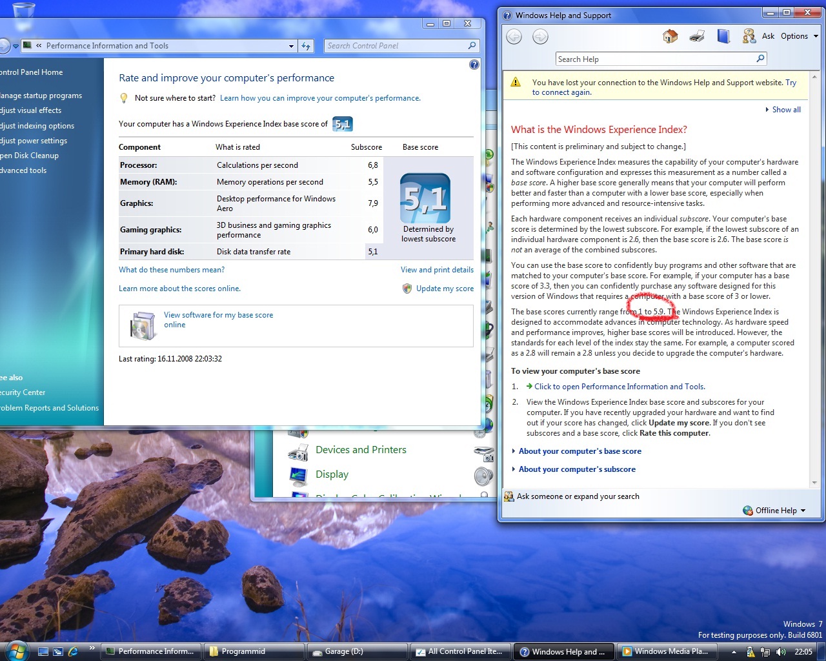Click View and print details link

click(x=437, y=270)
